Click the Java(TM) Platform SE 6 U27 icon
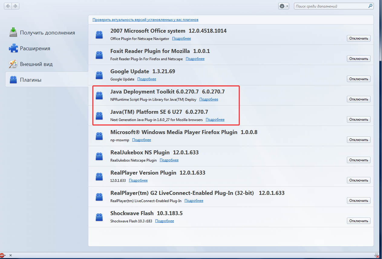 99,116
